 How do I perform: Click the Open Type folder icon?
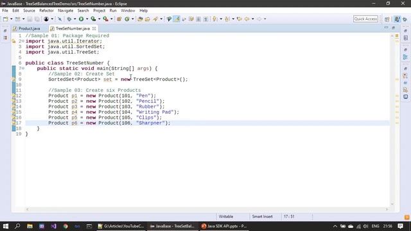click(x=140, y=19)
